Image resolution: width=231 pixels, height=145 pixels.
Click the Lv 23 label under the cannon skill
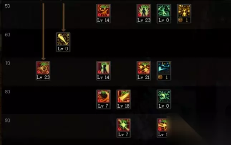point(43,77)
